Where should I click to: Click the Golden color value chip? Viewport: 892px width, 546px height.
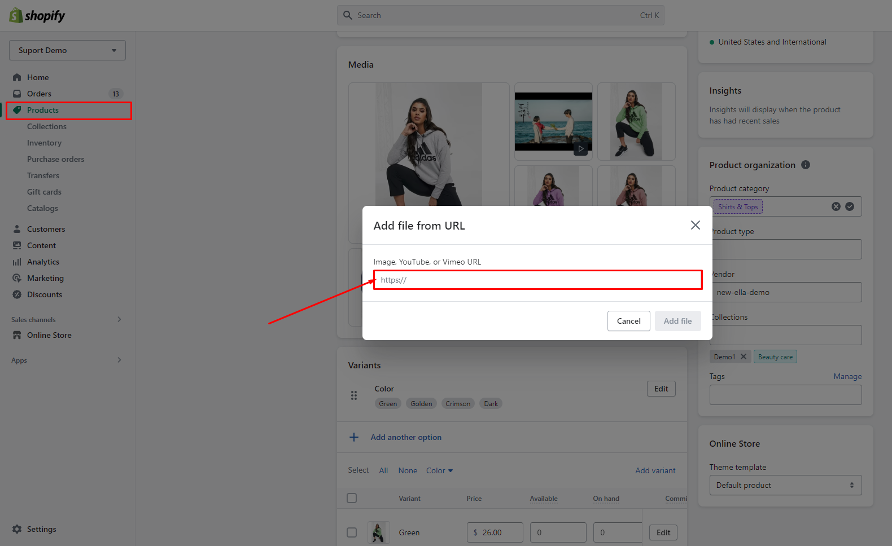coord(421,403)
